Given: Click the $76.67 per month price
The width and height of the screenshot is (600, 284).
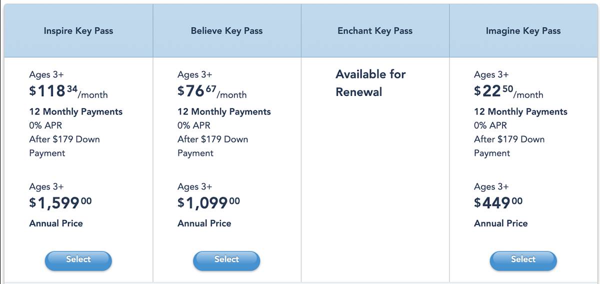Looking at the screenshot, I should click(x=212, y=91).
